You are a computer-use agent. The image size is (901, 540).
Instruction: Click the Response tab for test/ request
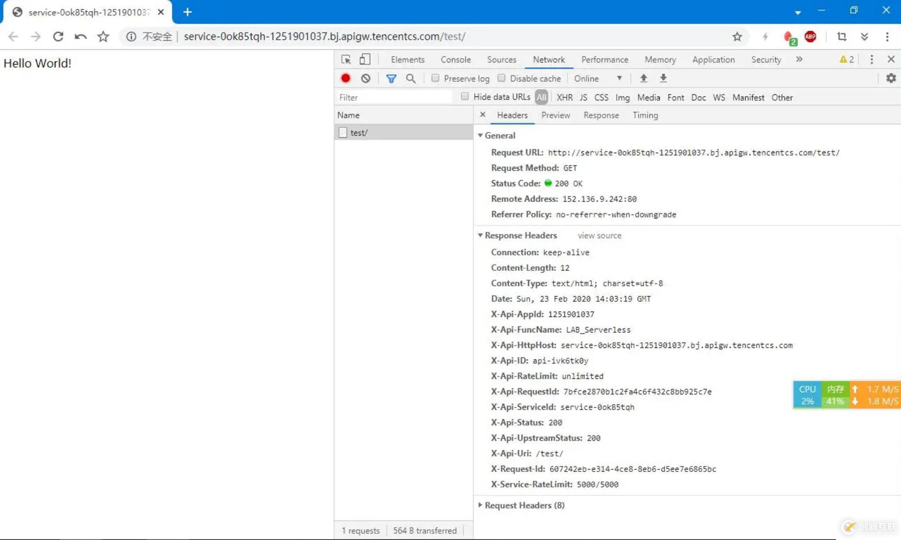pos(601,115)
